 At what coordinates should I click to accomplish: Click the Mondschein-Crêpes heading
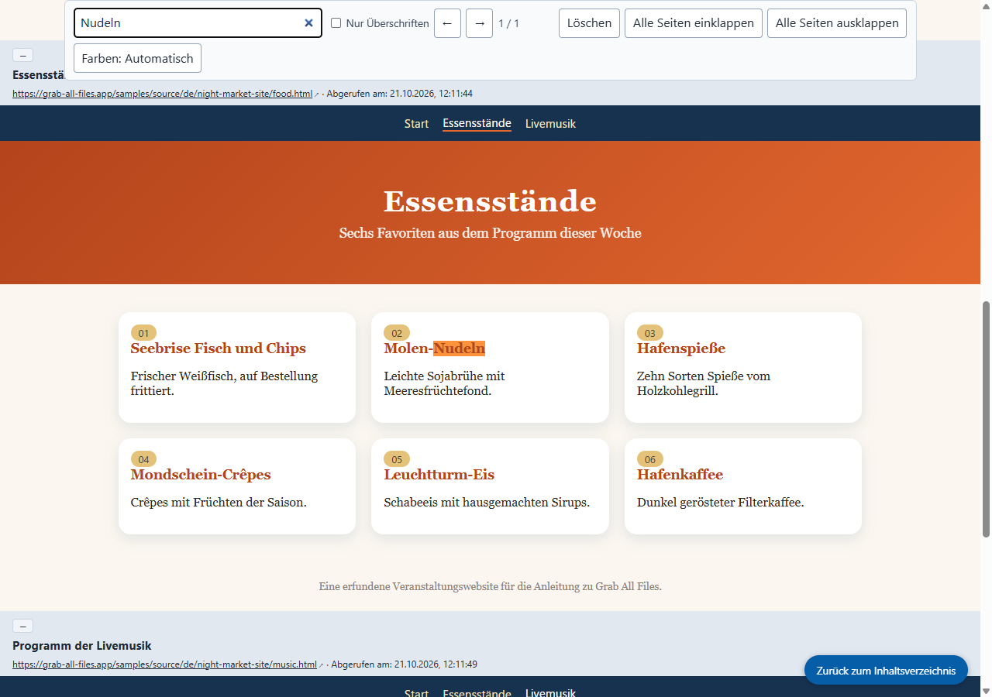(x=201, y=475)
